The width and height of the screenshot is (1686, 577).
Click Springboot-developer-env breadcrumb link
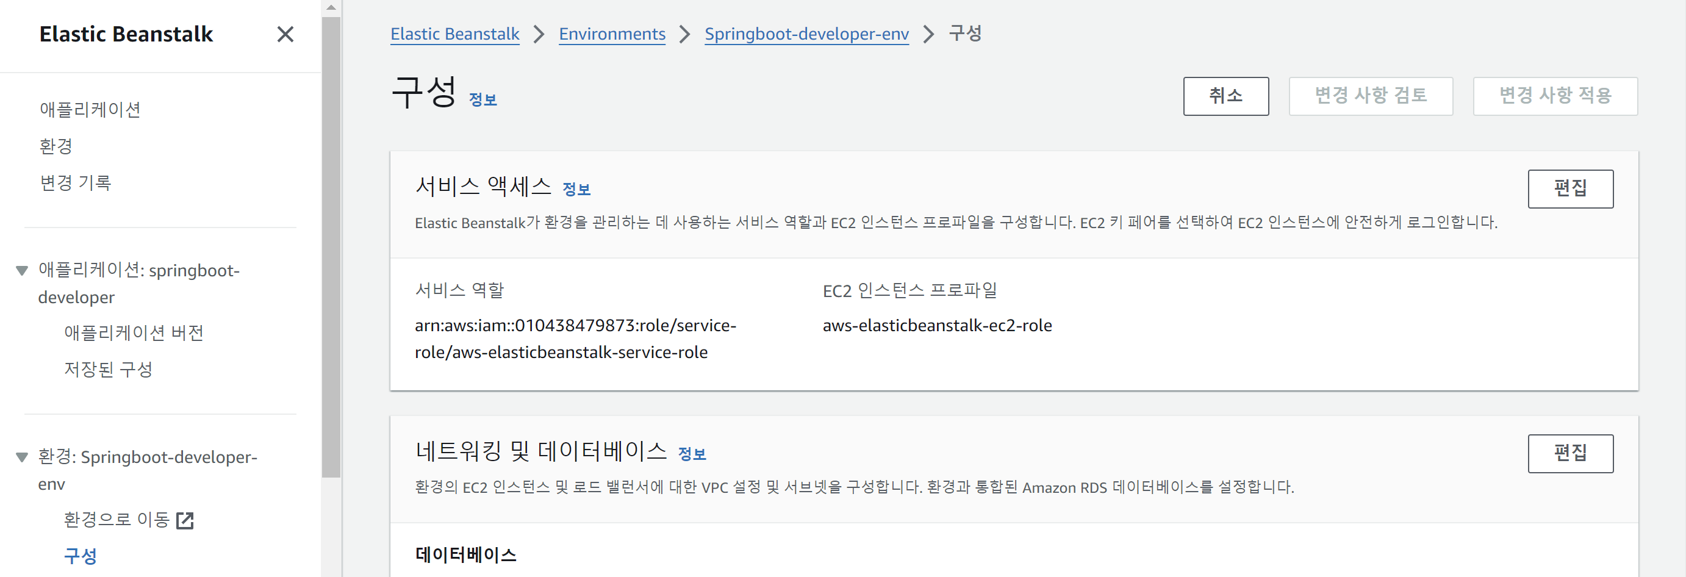[806, 34]
